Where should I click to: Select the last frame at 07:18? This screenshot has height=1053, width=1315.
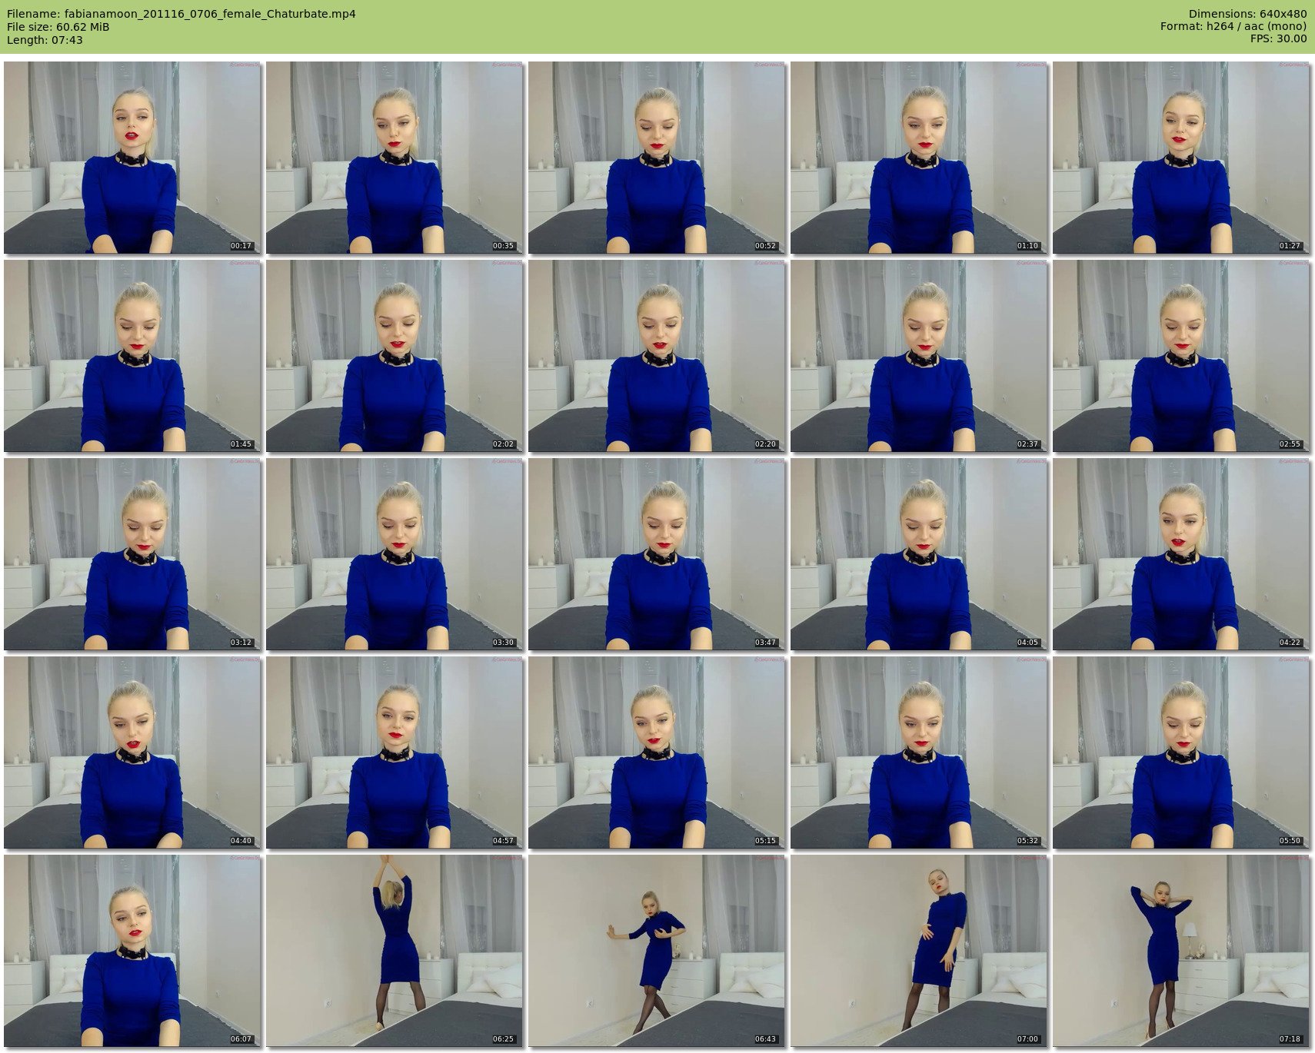[x=1181, y=951]
